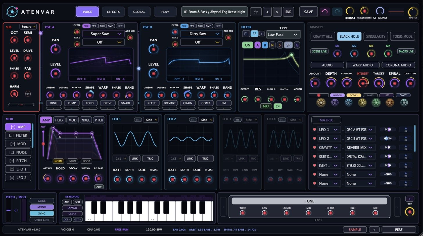Open the SUB waveform Square dropdown
This screenshot has width=423, height=236.
point(28,27)
